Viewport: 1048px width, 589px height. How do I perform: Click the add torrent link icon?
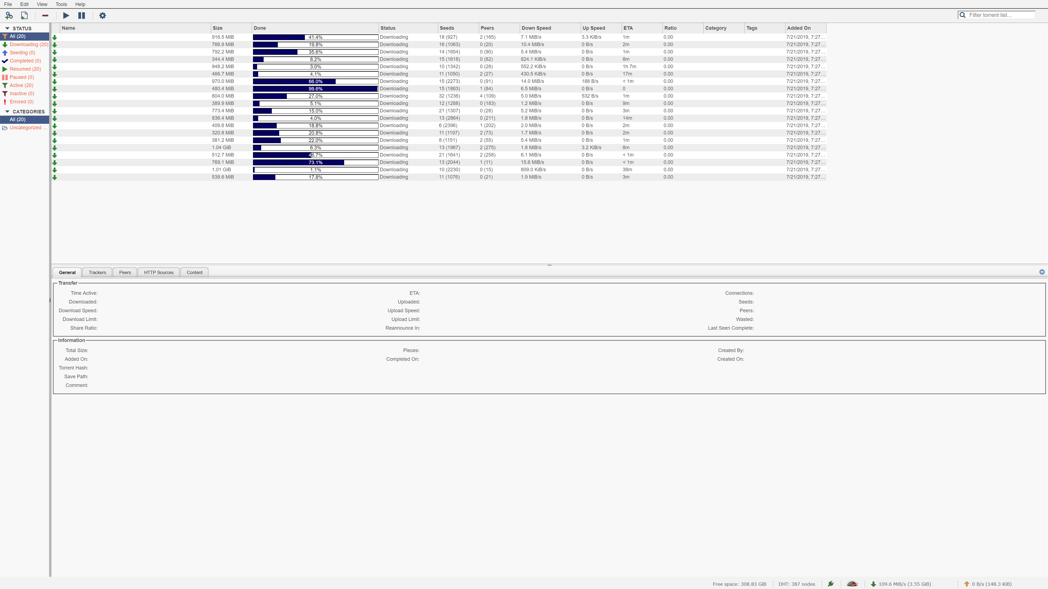click(x=9, y=16)
